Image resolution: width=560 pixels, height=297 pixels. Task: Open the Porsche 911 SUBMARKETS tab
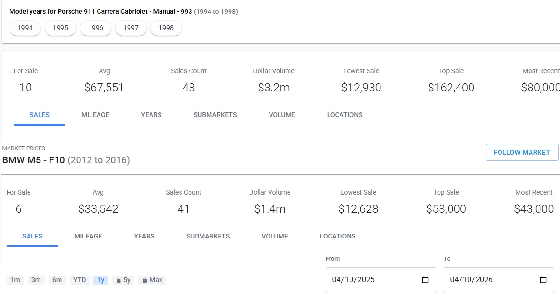point(215,115)
